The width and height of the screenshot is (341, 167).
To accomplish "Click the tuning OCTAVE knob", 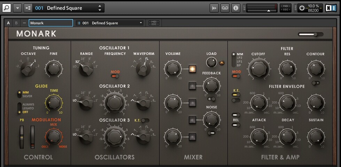I will (x=28, y=69).
